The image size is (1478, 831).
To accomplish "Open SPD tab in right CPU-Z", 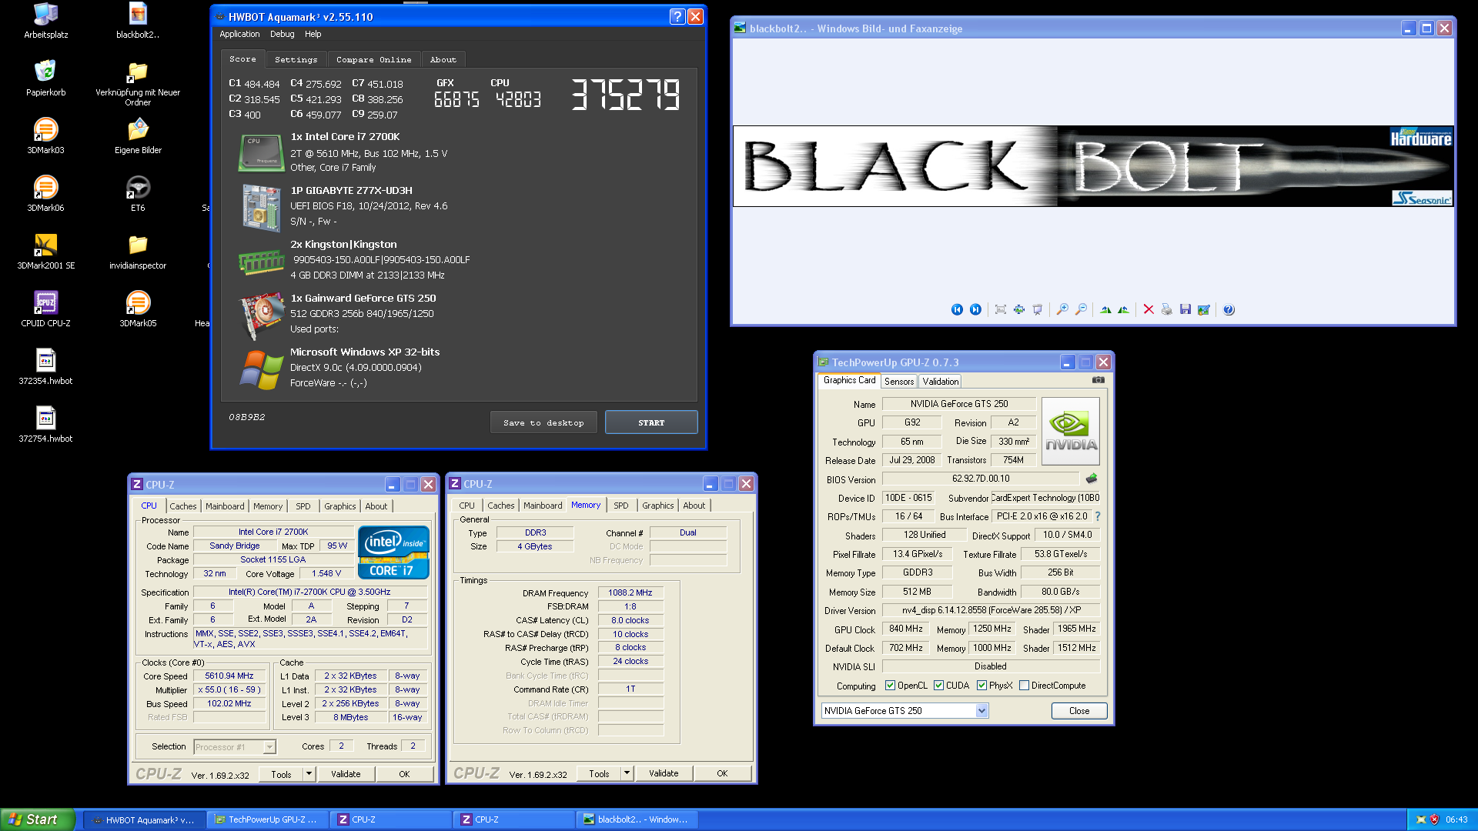I will pos(620,506).
